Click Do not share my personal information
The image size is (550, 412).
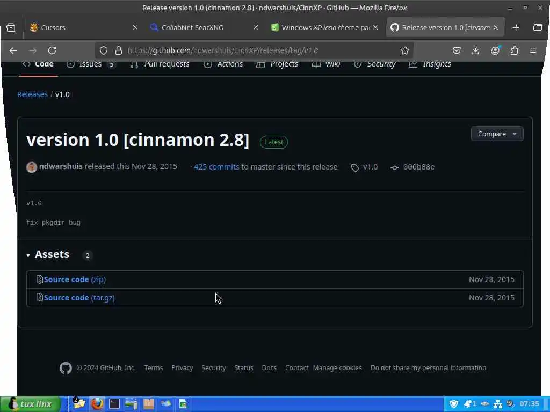[x=428, y=368]
